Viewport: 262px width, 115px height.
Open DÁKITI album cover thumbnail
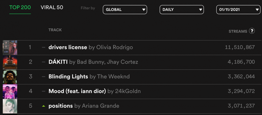point(10,62)
